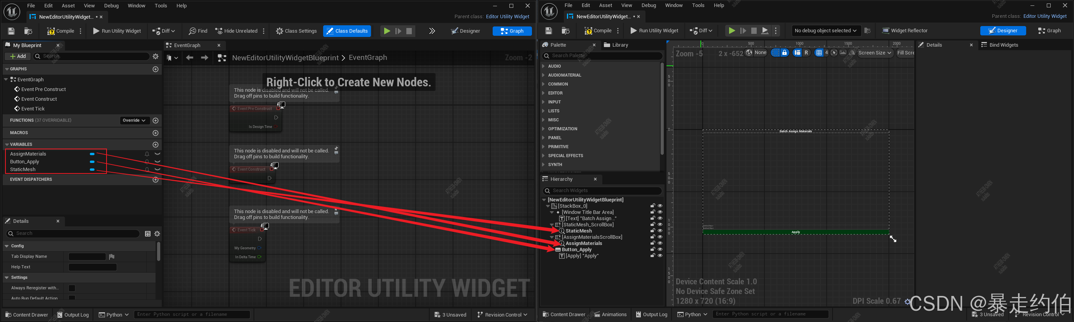Screen dimensions: 1074x322
Task: Click Run Utility Widget in right window
Action: 654,30
